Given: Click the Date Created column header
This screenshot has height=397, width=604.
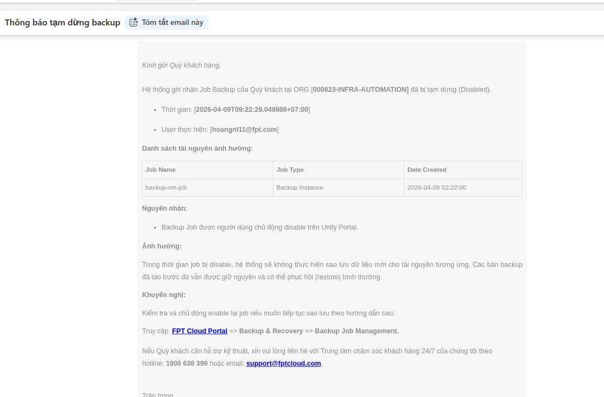Looking at the screenshot, I should click(x=427, y=170).
